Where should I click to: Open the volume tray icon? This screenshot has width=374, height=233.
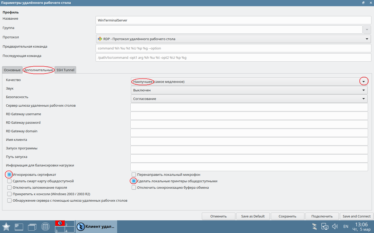click(335, 227)
